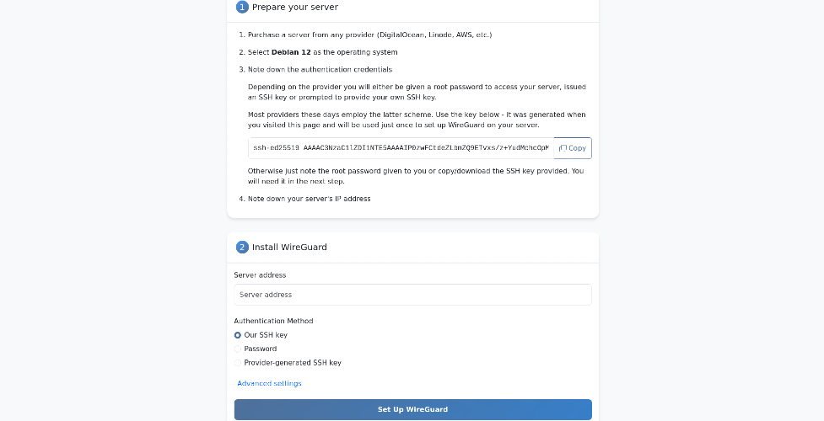Focus the Server address input field
This screenshot has height=421, width=824.
pos(412,295)
